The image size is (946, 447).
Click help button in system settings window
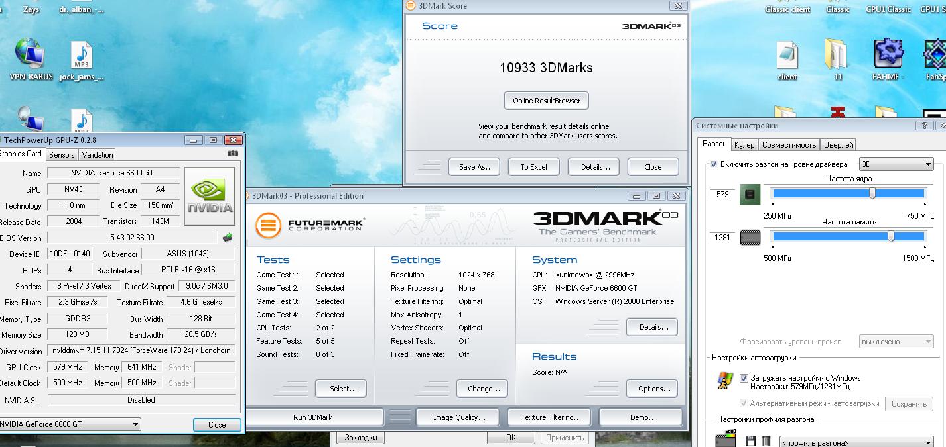tap(925, 125)
